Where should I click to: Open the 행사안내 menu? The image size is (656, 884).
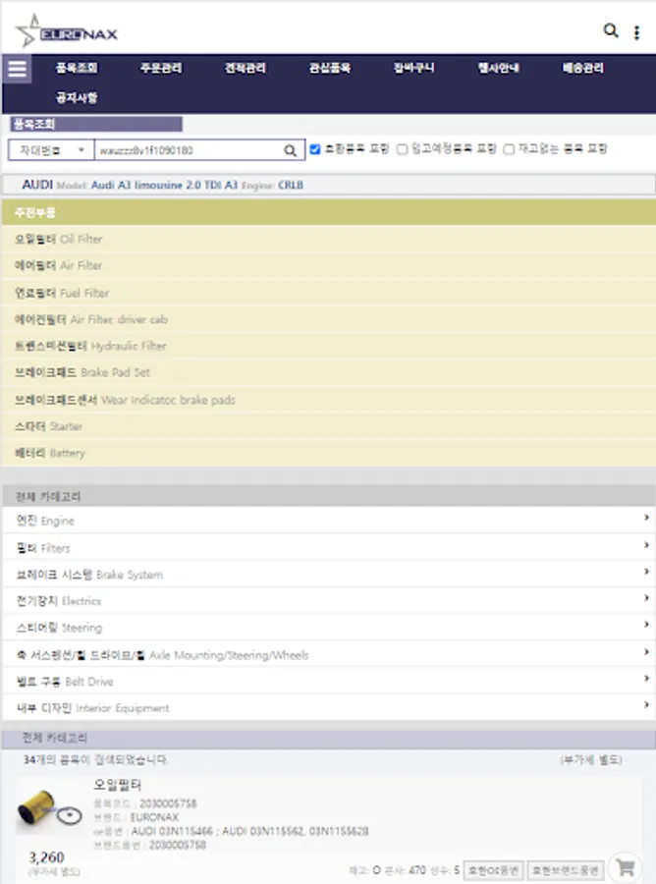point(499,68)
